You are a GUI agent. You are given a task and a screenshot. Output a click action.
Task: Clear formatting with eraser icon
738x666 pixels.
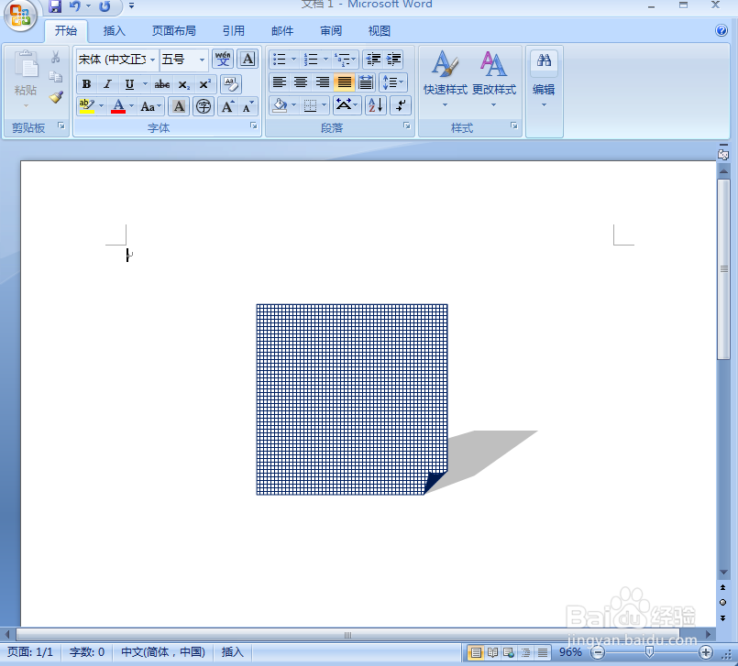(x=231, y=84)
